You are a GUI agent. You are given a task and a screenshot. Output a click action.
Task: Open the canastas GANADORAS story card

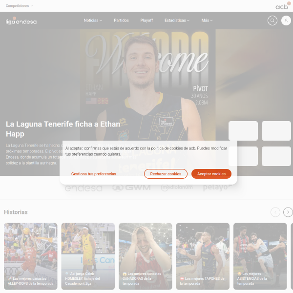(146, 256)
